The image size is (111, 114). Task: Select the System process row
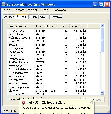pos(54,45)
